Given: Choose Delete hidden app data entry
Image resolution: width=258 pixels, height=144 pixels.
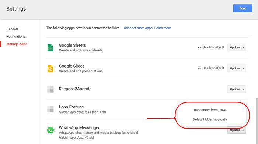Looking at the screenshot, I should tap(210, 119).
